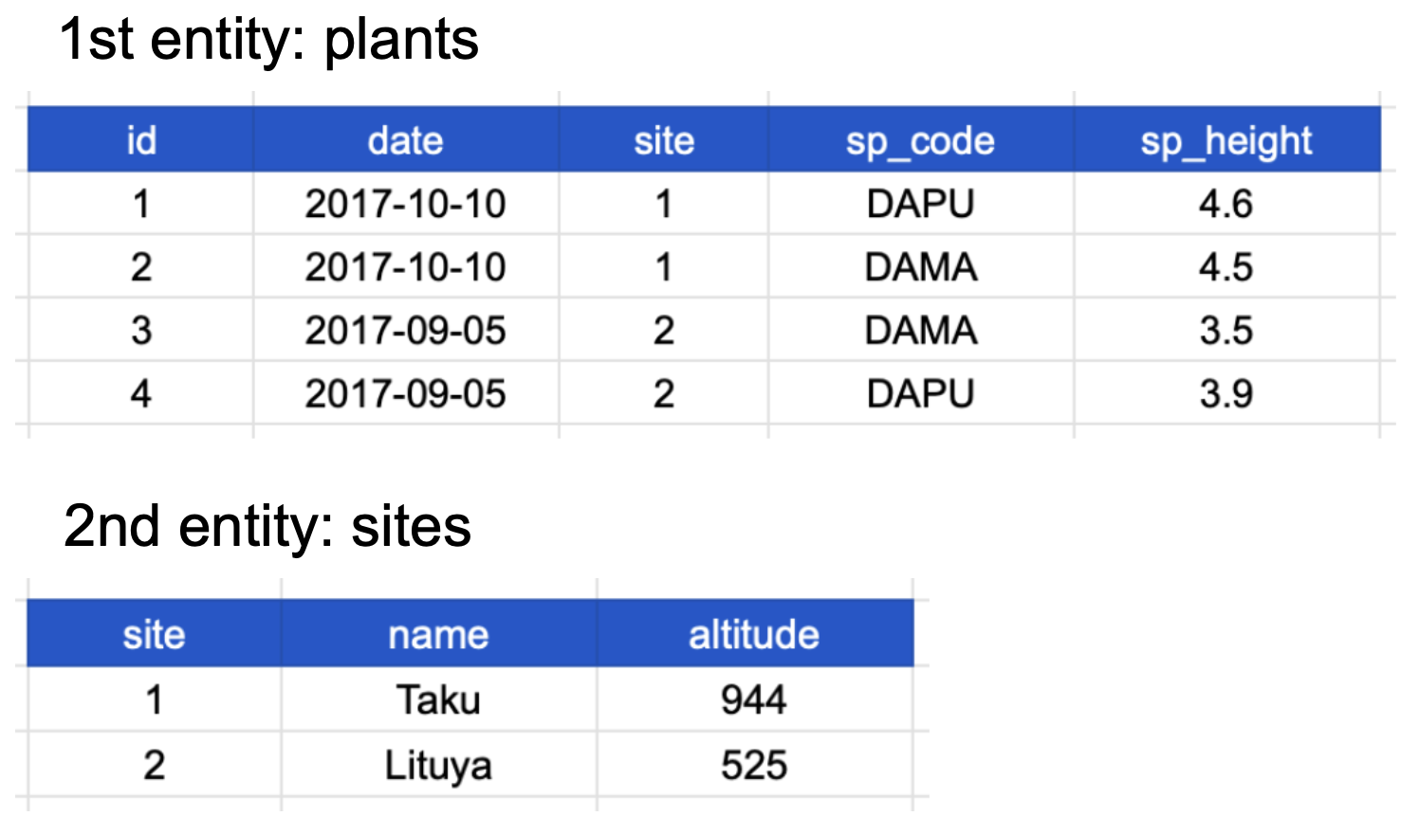
Task: Click the "1st entity: plants" heading
Action: tap(268, 40)
